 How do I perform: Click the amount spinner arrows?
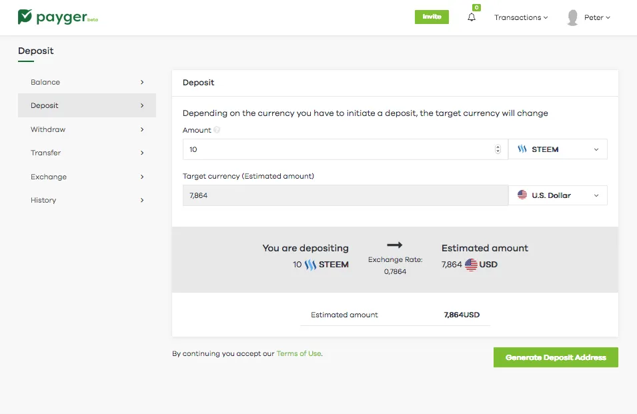point(498,149)
